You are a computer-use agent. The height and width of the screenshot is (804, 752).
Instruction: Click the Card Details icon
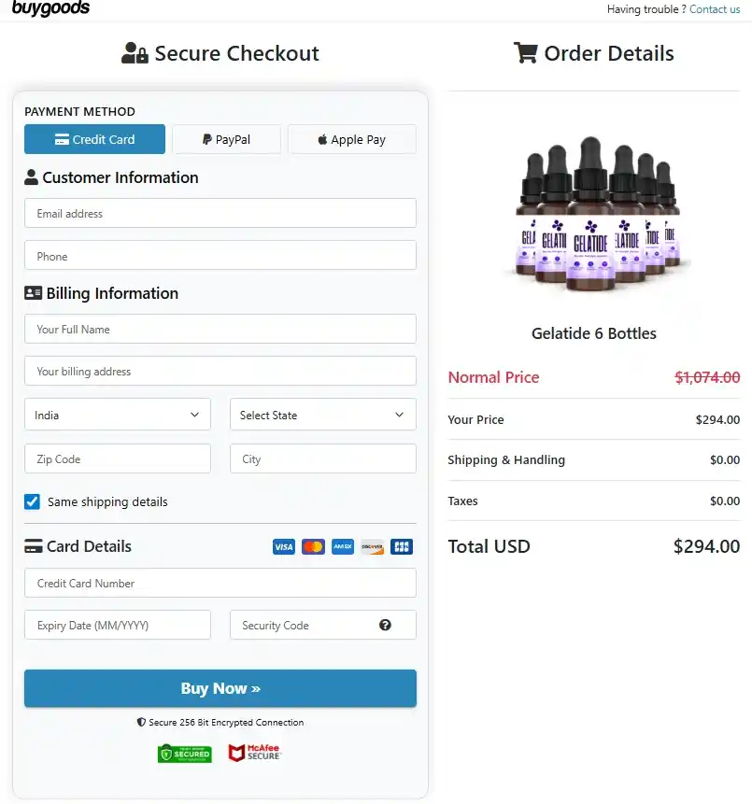tap(33, 546)
